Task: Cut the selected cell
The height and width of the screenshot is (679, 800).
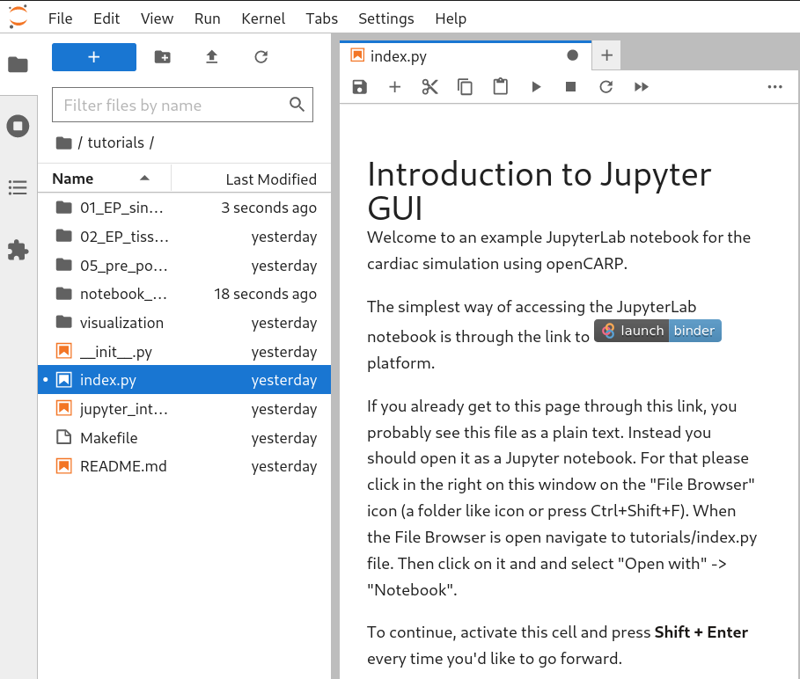Action: coord(429,87)
